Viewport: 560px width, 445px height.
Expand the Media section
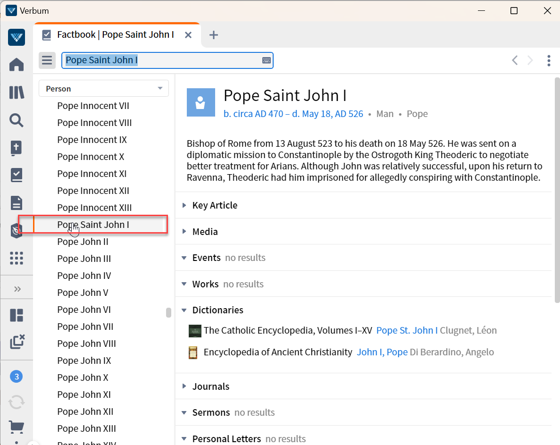pyautogui.click(x=184, y=231)
